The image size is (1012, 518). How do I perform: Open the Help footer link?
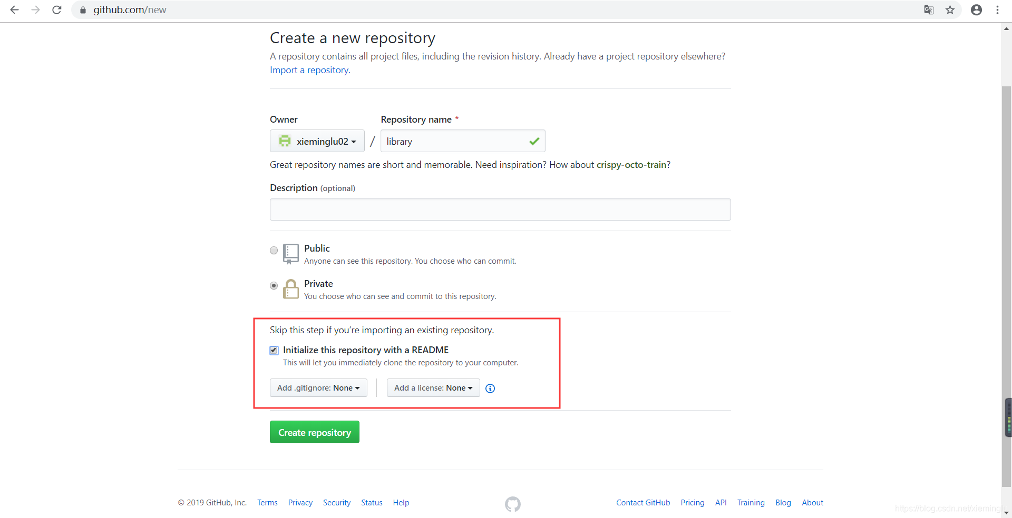[x=401, y=503]
